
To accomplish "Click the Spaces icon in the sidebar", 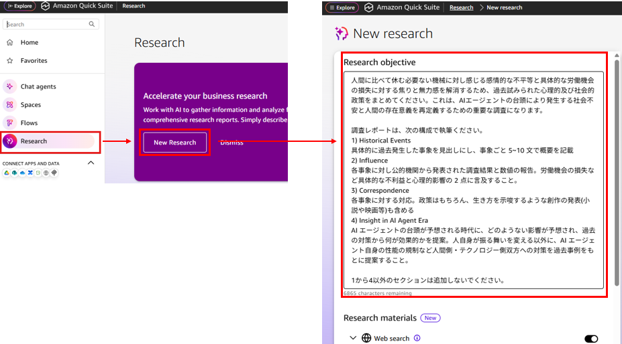I will point(10,104).
